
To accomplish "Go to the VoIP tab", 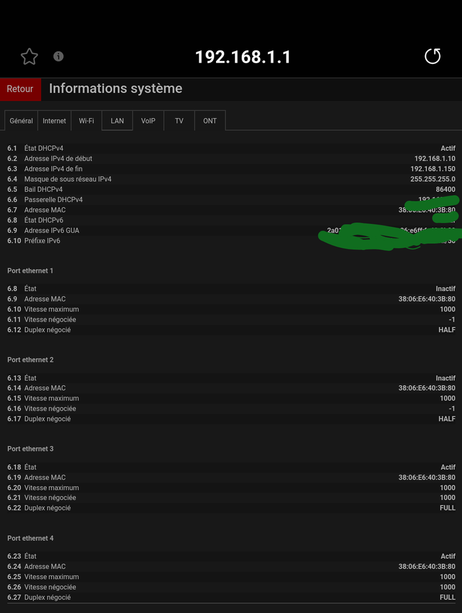I will click(x=148, y=121).
